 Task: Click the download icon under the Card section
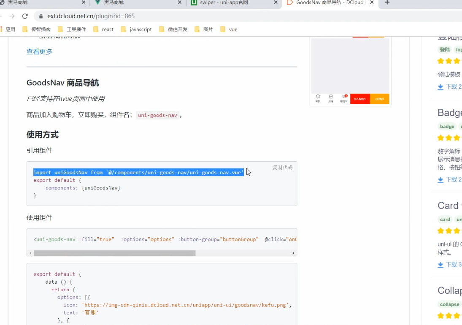[440, 265]
